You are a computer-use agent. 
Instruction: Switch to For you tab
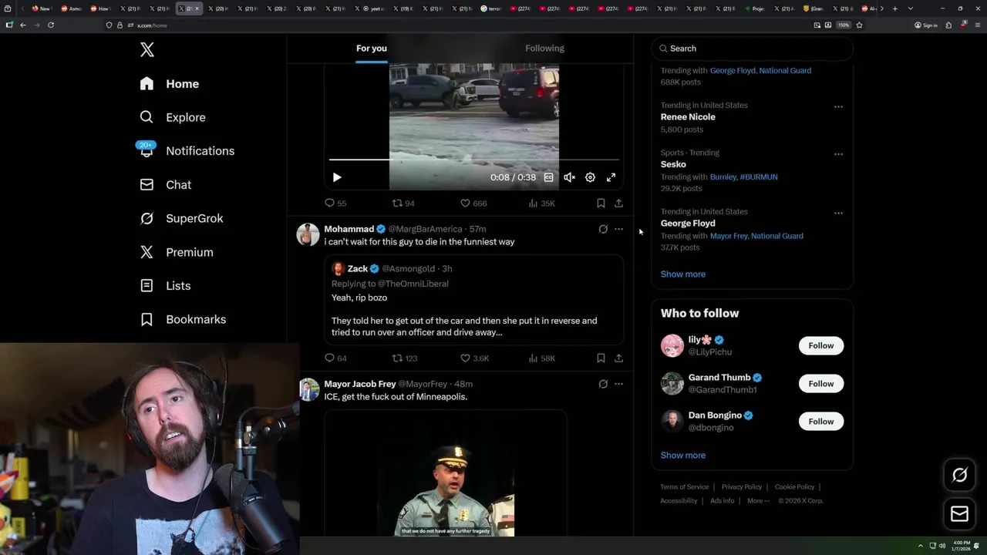point(372,48)
